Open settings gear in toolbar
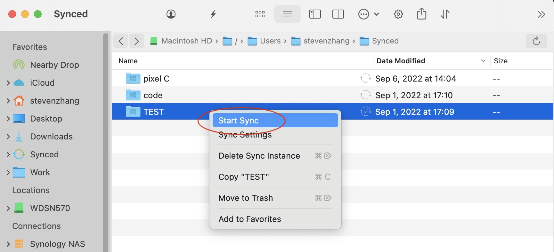554x252 pixels. coord(398,14)
